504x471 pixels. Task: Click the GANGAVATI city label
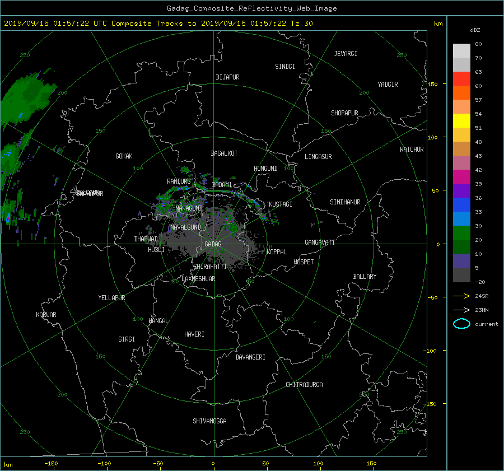(x=320, y=243)
